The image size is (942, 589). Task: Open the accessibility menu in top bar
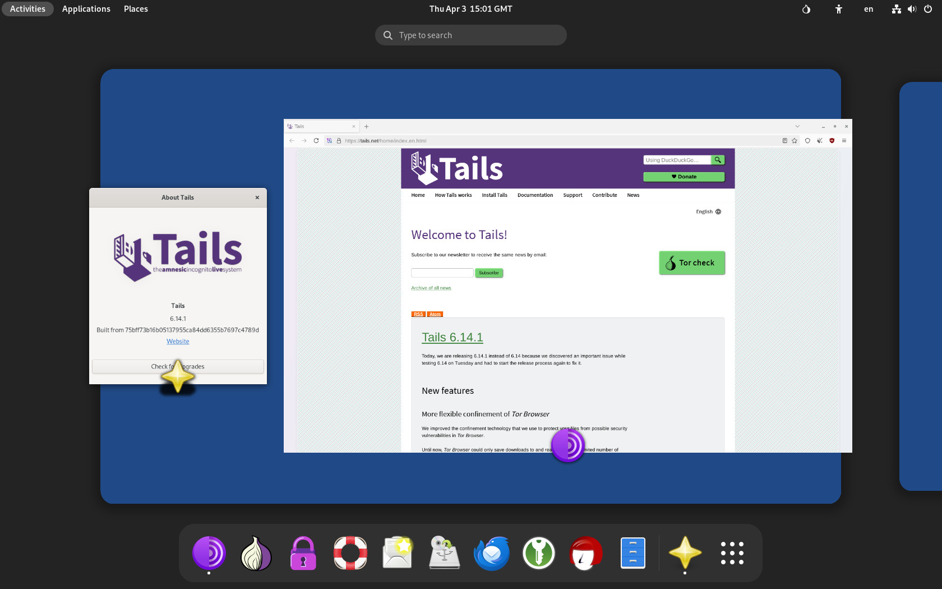[839, 9]
